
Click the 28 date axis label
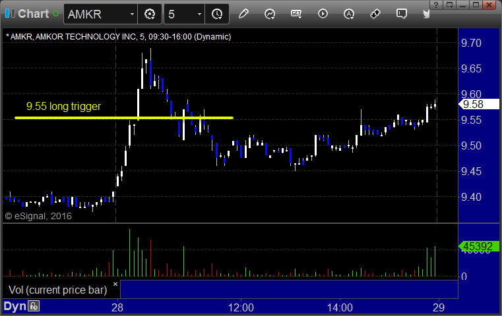117,307
